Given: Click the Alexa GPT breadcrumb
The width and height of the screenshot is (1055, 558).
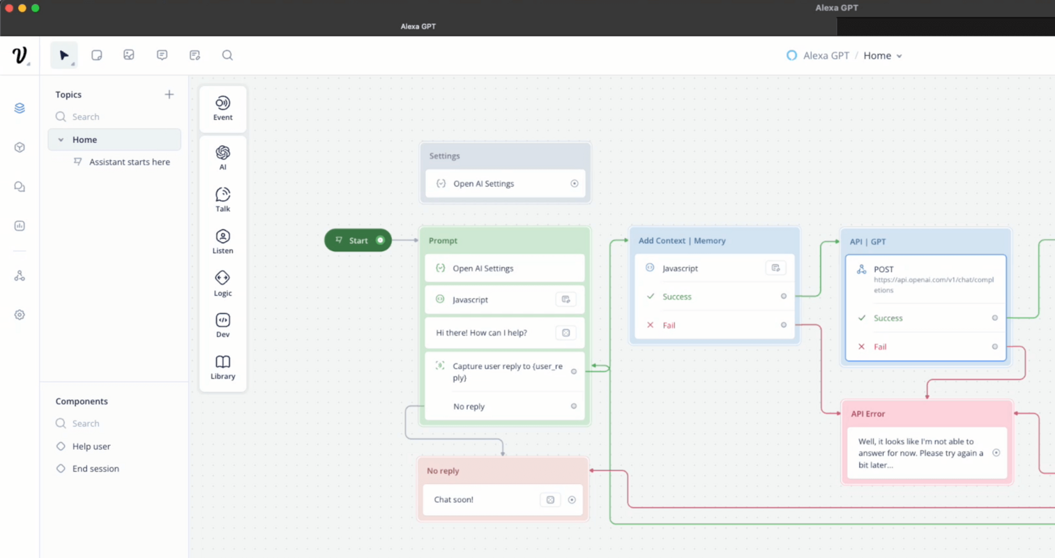Looking at the screenshot, I should click(825, 55).
